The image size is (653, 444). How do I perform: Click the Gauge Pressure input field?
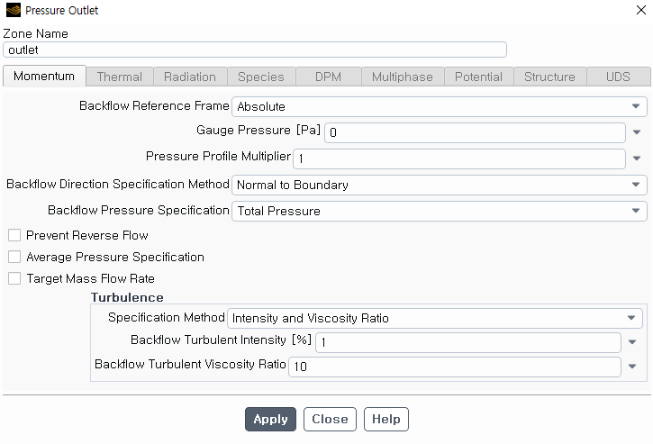point(475,132)
